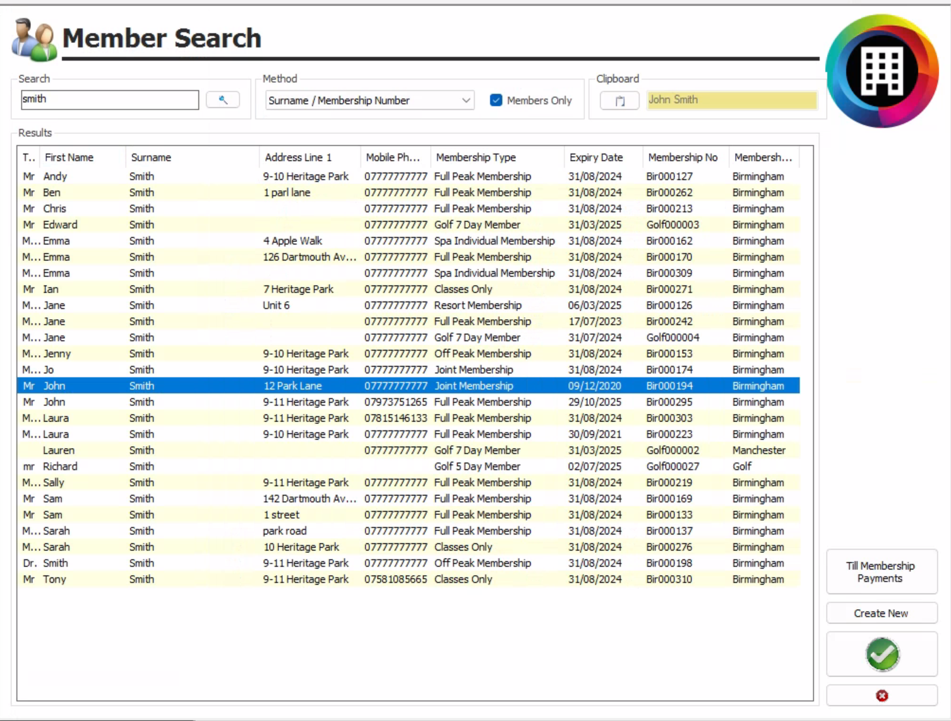The height and width of the screenshot is (721, 951).
Task: Click membership number Golf000003
Action: point(673,225)
